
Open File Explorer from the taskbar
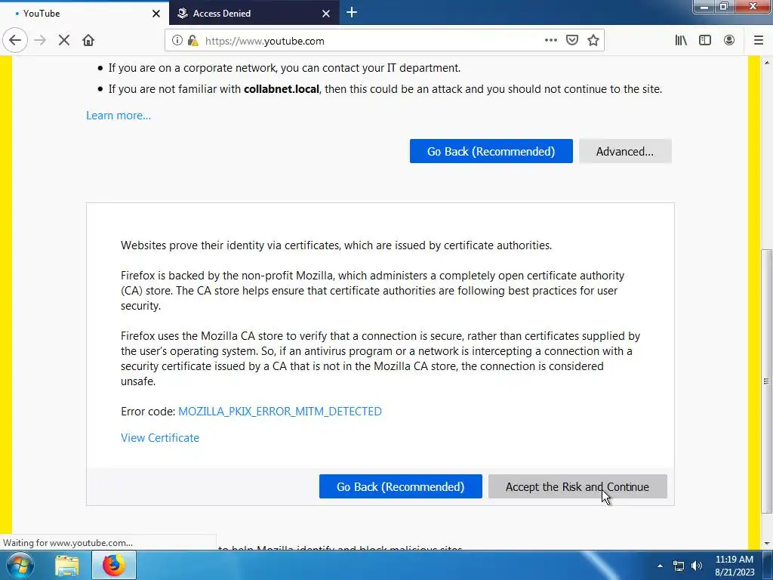pos(67,566)
